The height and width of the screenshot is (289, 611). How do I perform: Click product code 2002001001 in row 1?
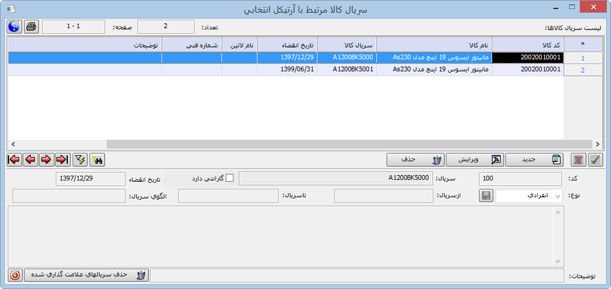click(x=528, y=58)
